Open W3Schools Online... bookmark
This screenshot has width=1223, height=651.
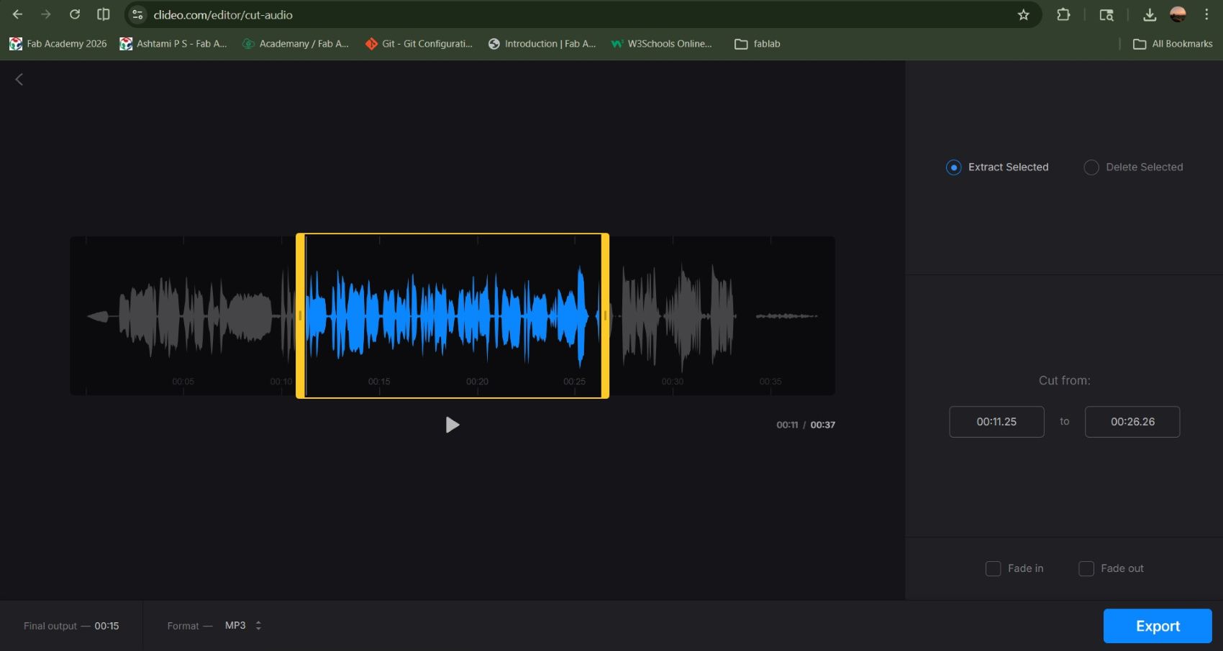pyautogui.click(x=661, y=44)
